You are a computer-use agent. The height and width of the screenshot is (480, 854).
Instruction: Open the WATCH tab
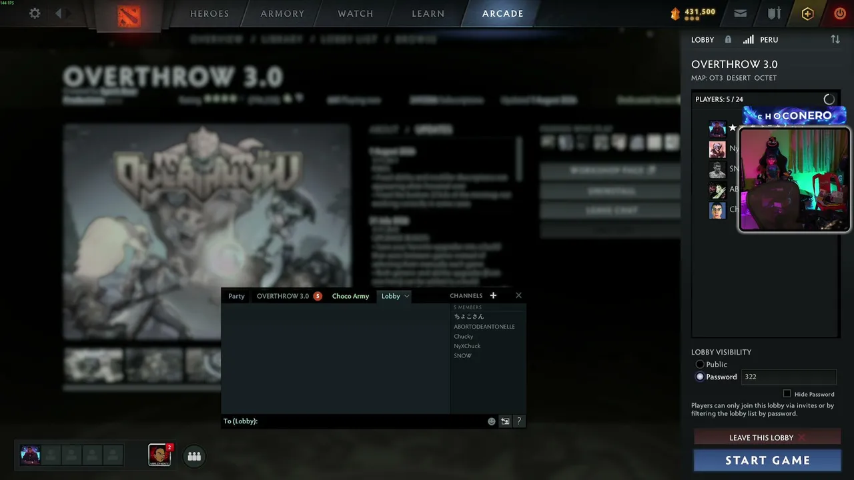356,13
